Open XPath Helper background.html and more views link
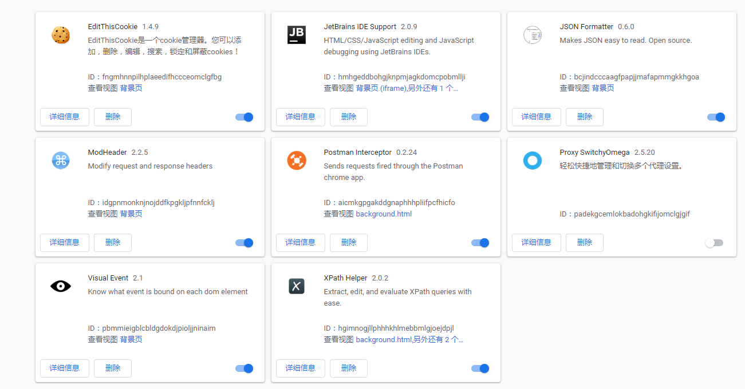 pos(409,339)
